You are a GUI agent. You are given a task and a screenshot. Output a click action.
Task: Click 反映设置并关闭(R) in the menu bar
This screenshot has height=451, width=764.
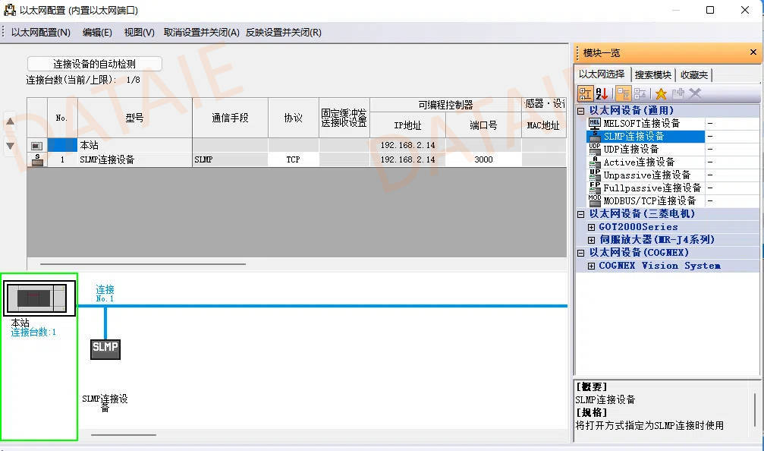pyautogui.click(x=284, y=32)
